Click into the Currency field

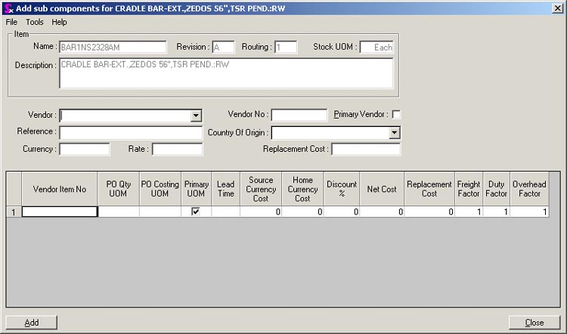coord(84,150)
